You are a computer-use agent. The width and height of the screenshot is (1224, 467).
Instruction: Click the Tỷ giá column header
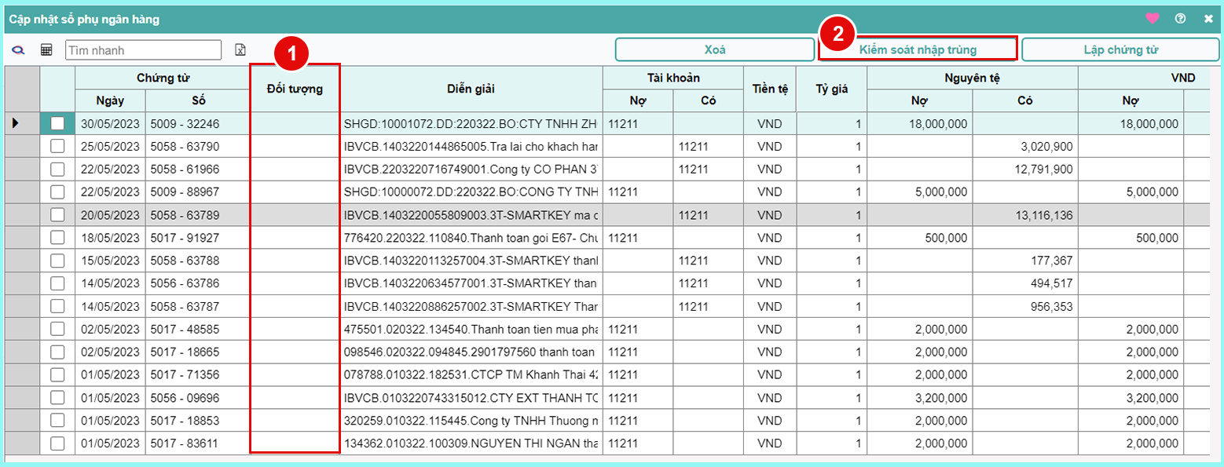tap(831, 89)
